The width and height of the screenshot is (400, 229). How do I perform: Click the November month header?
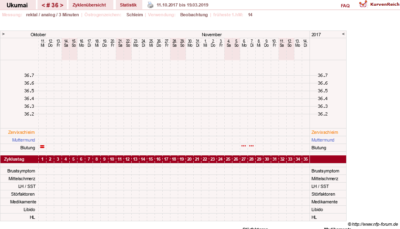pos(212,35)
